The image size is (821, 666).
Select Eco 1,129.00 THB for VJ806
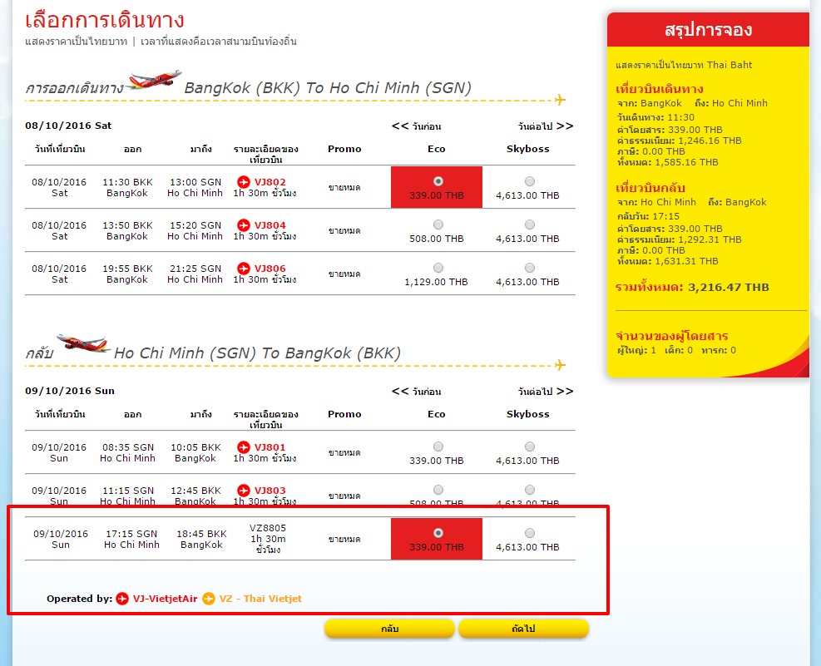tap(438, 268)
